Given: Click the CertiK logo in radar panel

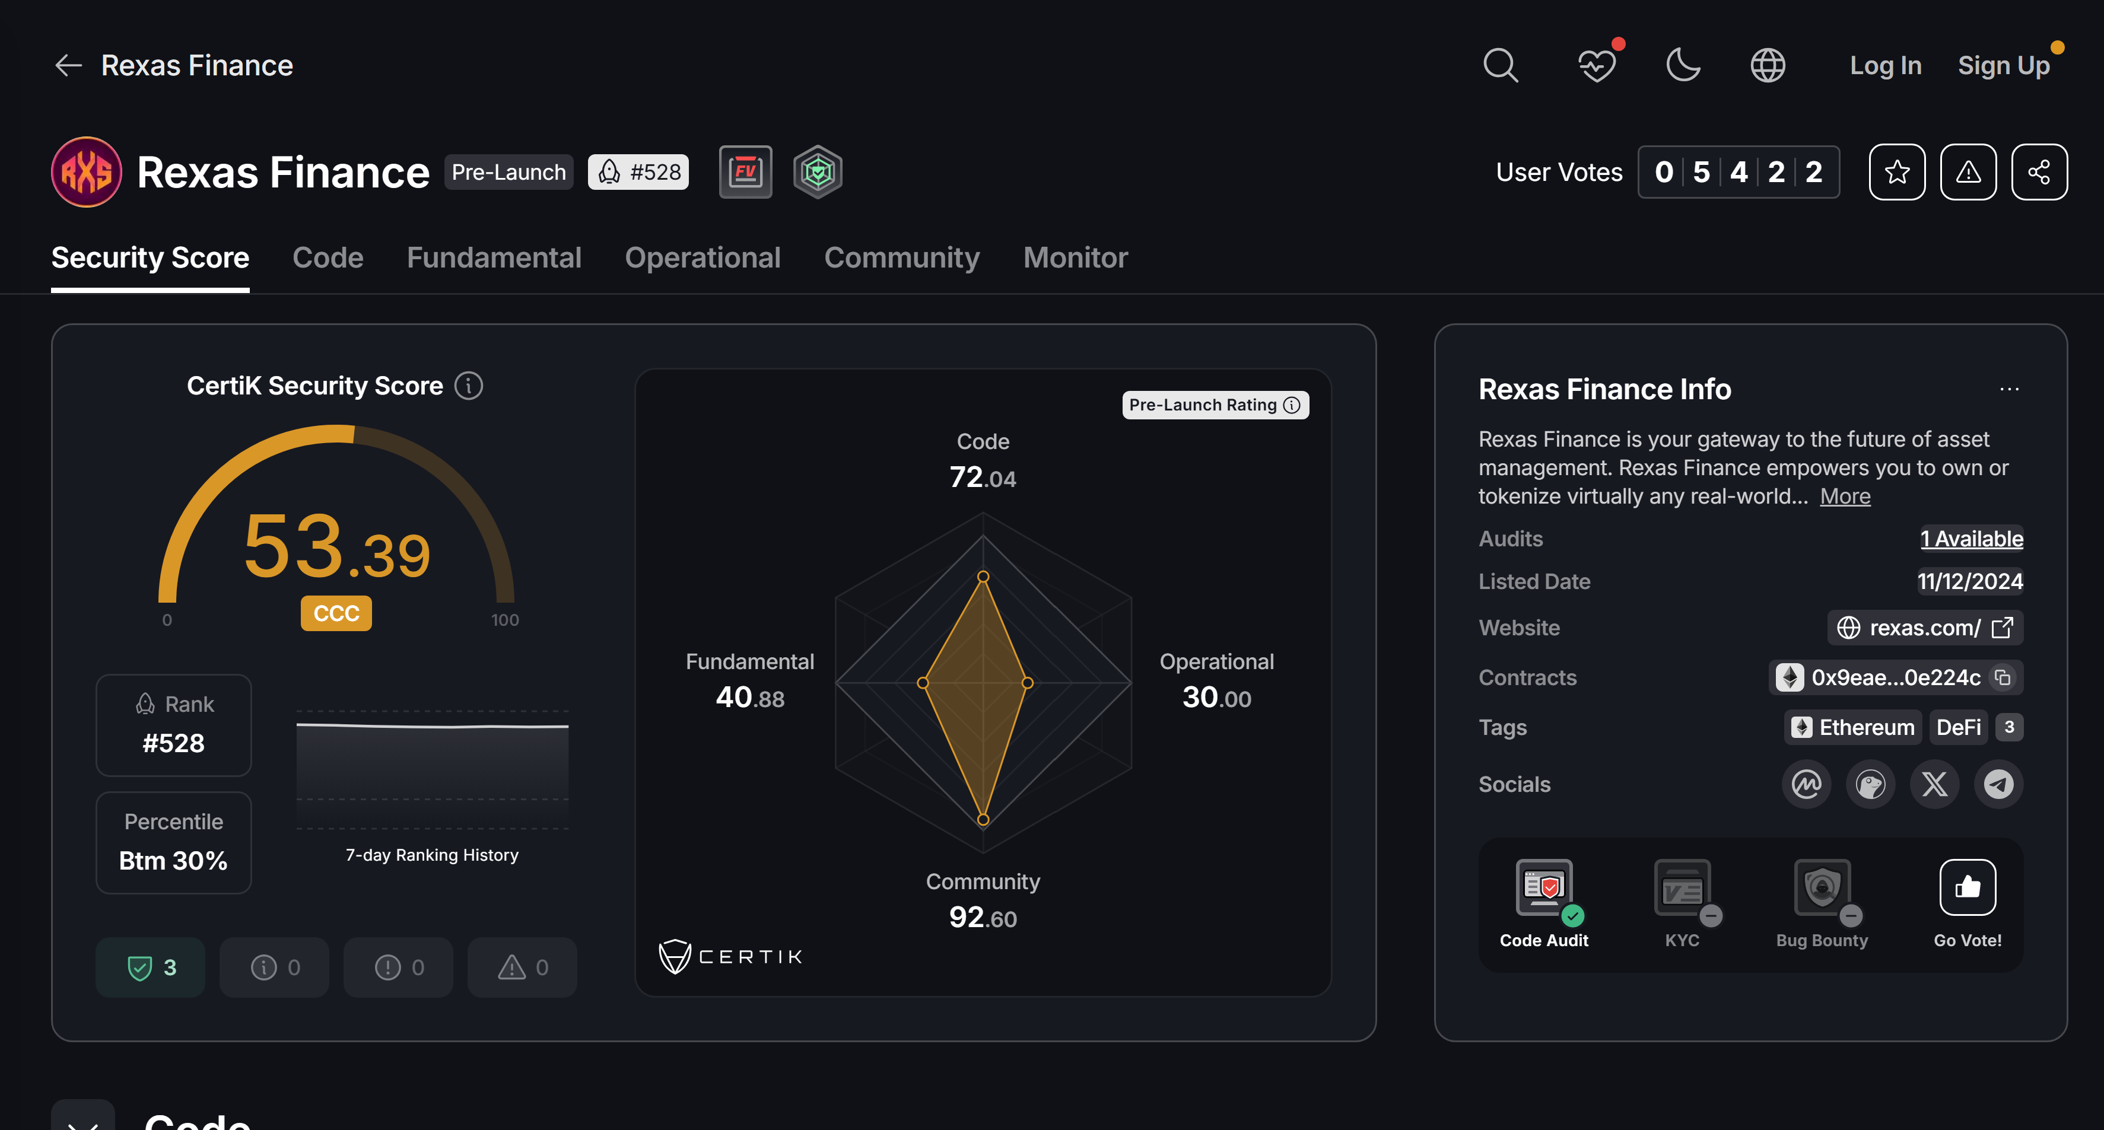Looking at the screenshot, I should [x=731, y=956].
